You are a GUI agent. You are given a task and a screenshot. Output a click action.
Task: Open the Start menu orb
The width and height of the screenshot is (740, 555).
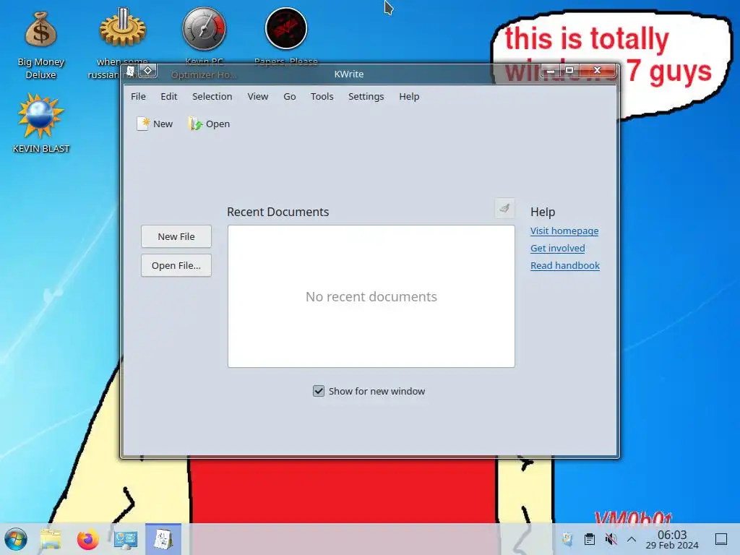point(16,539)
